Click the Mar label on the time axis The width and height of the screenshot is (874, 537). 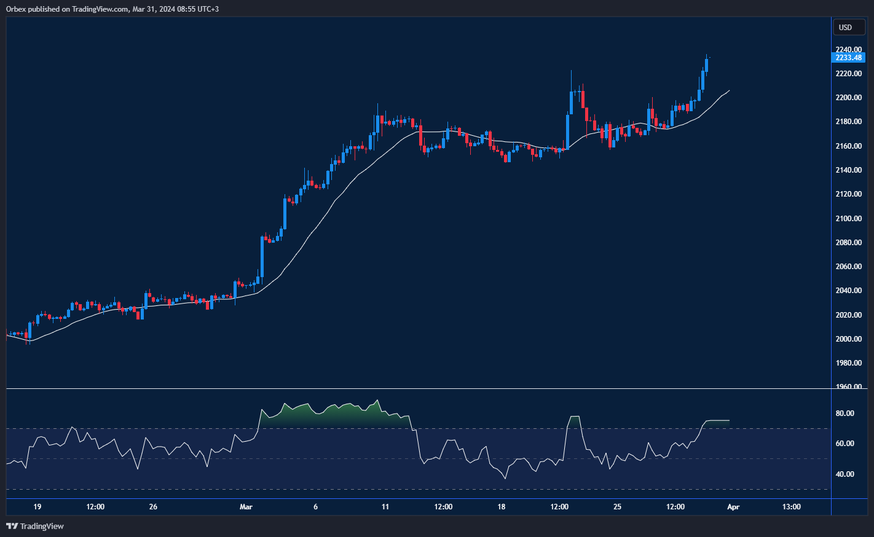point(246,507)
